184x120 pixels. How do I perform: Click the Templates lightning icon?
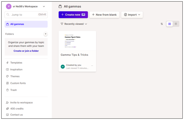tap(7, 63)
